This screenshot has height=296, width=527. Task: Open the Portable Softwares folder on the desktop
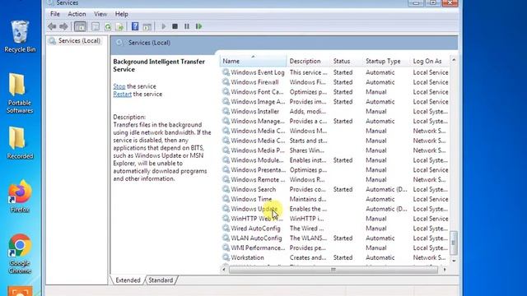point(20,93)
